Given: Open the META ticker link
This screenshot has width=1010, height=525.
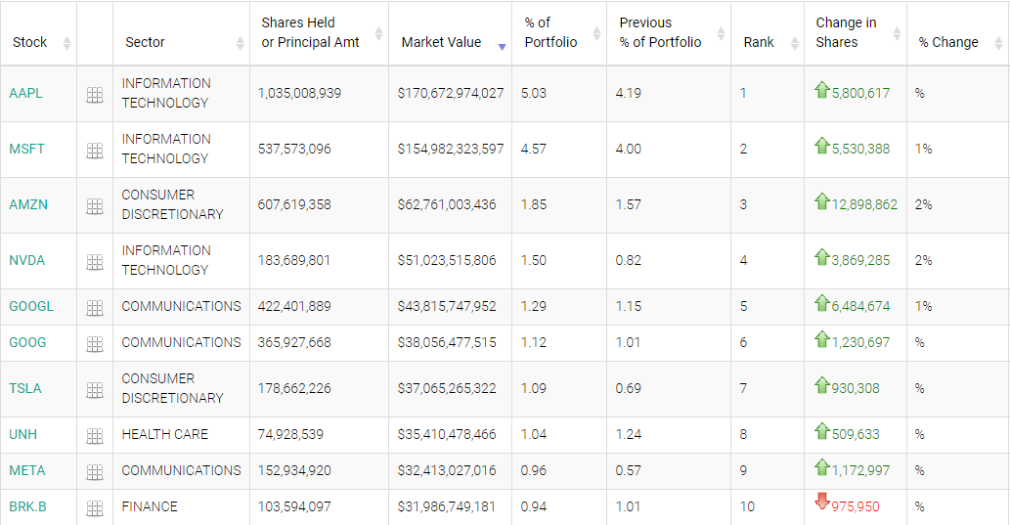Looking at the screenshot, I should (x=27, y=470).
